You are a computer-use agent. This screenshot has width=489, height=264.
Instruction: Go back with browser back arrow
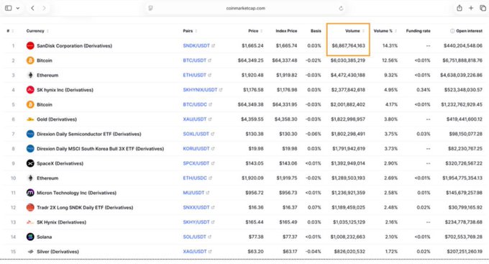coord(32,8)
